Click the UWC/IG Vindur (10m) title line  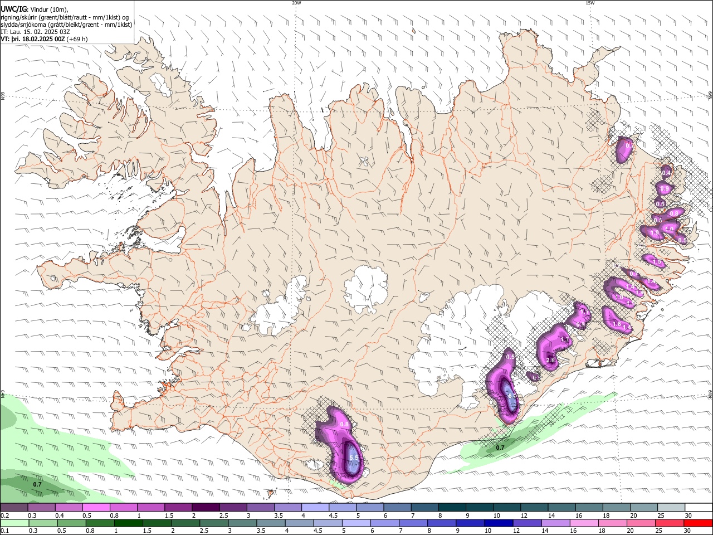(x=35, y=9)
